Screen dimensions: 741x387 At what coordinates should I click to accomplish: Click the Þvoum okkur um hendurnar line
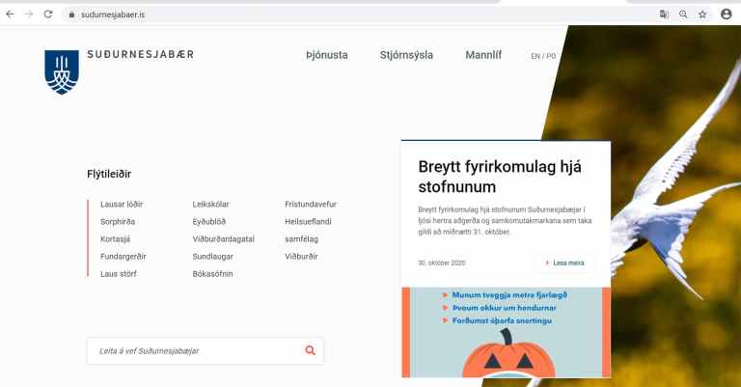pyautogui.click(x=505, y=308)
